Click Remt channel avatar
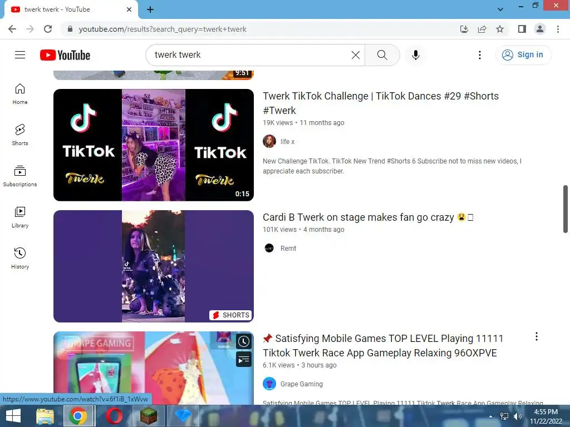The height and width of the screenshot is (427, 570). pyautogui.click(x=269, y=249)
